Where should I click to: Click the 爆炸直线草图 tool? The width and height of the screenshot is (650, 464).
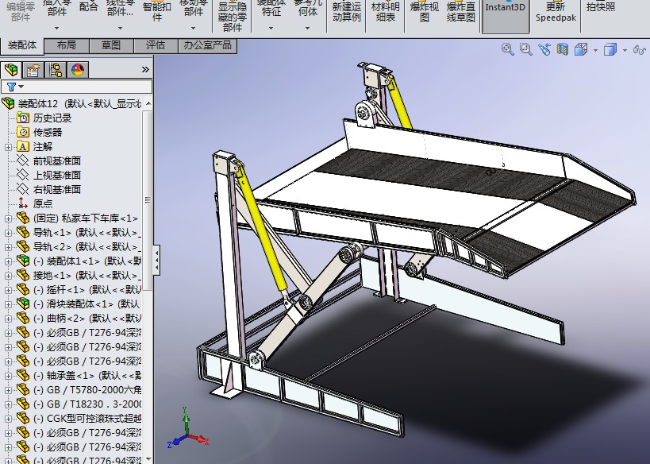[x=460, y=12]
